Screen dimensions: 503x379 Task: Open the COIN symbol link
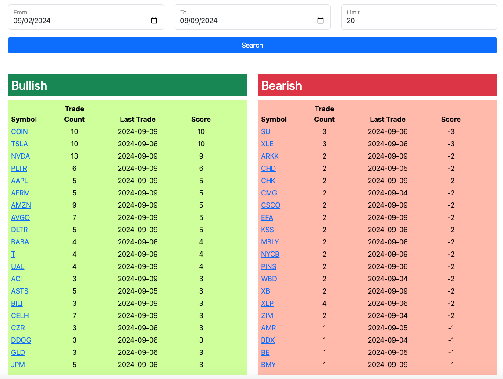pyautogui.click(x=20, y=132)
